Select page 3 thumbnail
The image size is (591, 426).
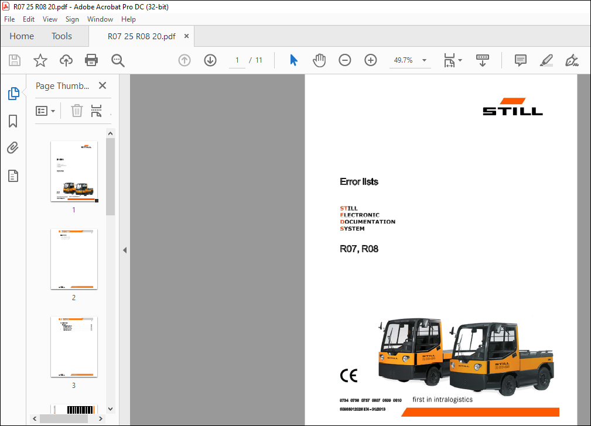[x=74, y=347]
